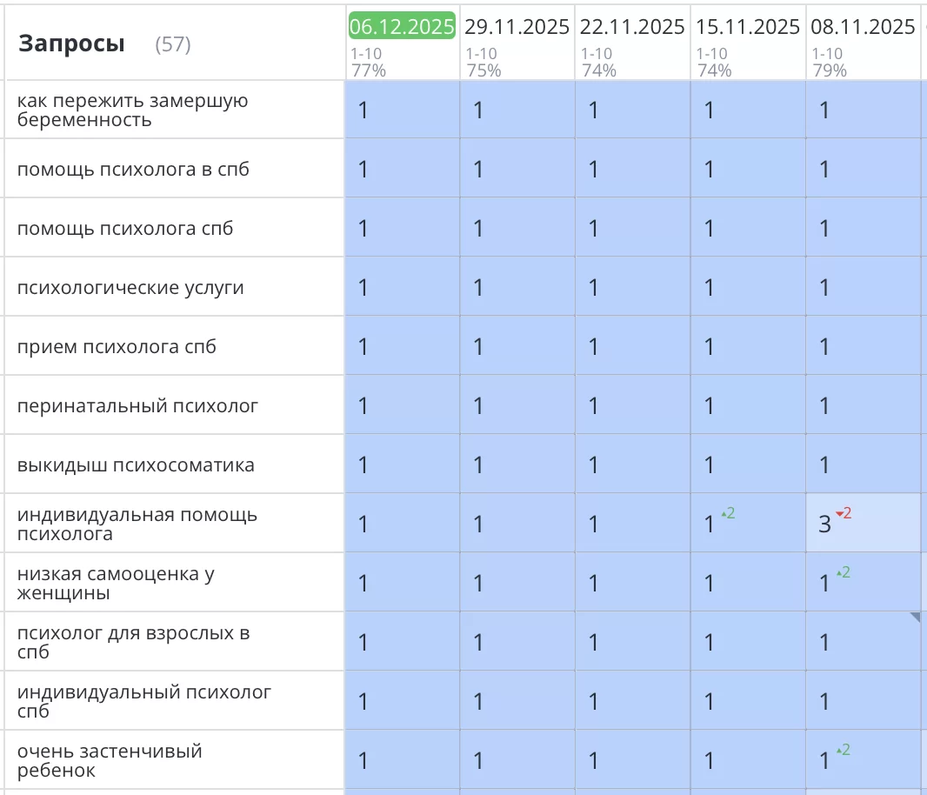
Task: Click the 79% top-10 share under 08.11.2025
Action: [829, 70]
